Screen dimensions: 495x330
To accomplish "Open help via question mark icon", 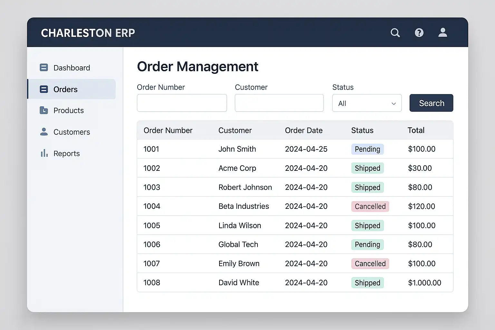I will [x=419, y=33].
